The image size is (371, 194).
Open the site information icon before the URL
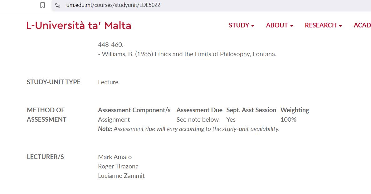tap(58, 5)
